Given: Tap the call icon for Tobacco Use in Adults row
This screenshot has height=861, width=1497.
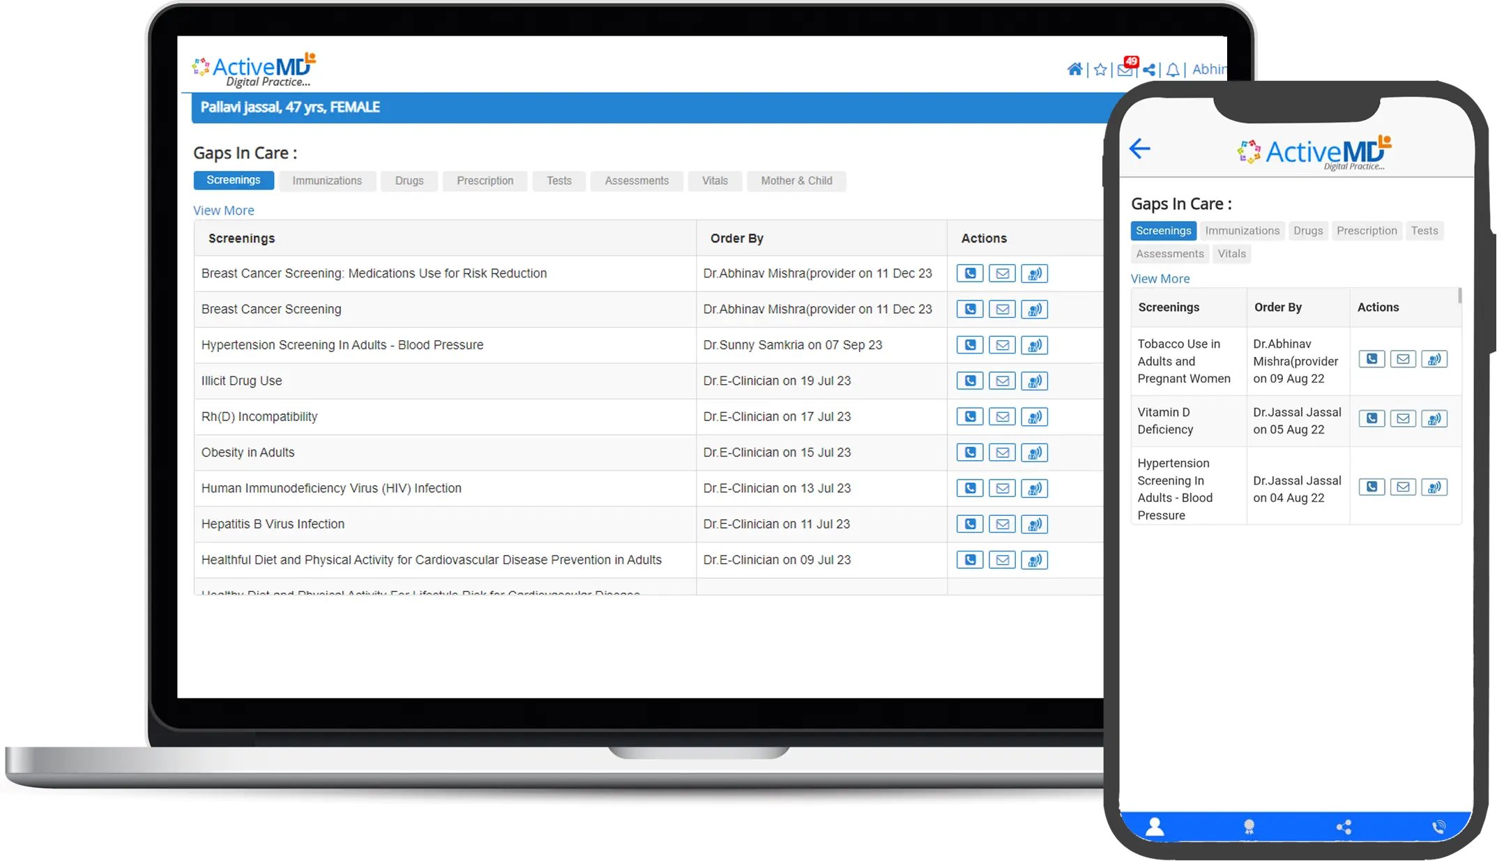Looking at the screenshot, I should [x=1371, y=359].
